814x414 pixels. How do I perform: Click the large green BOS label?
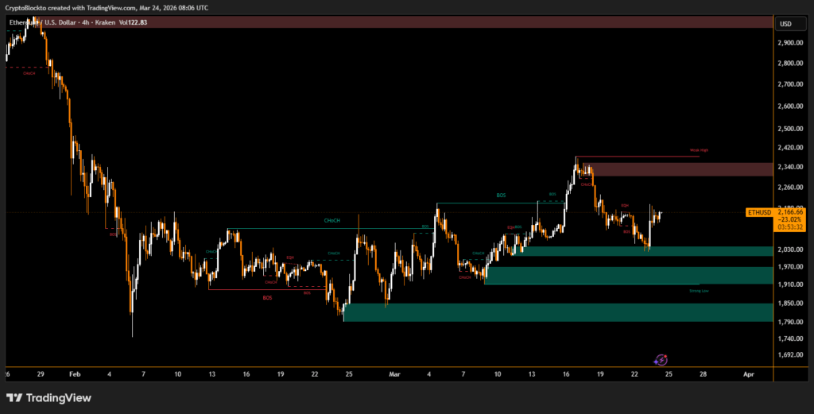pos(501,195)
